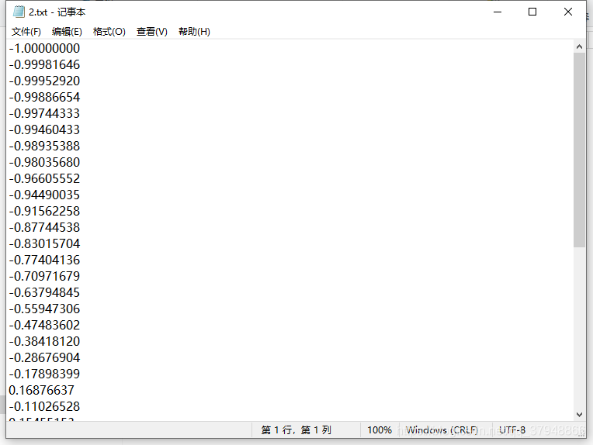Click the line -0.38418120

[x=44, y=341]
